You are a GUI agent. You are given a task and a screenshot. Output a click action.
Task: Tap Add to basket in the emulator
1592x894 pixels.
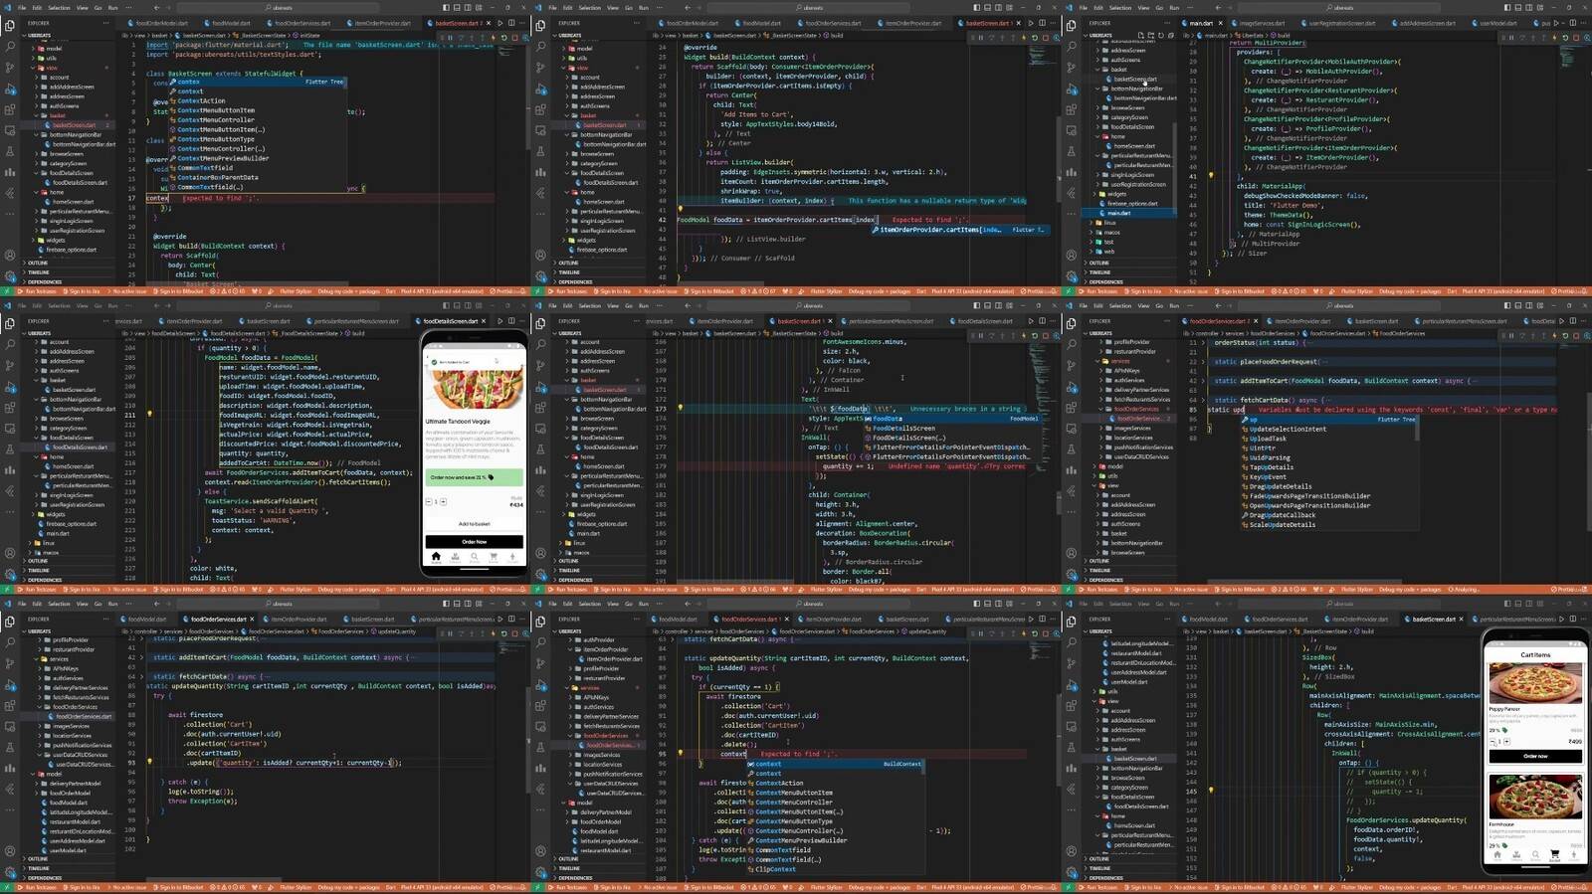474,523
